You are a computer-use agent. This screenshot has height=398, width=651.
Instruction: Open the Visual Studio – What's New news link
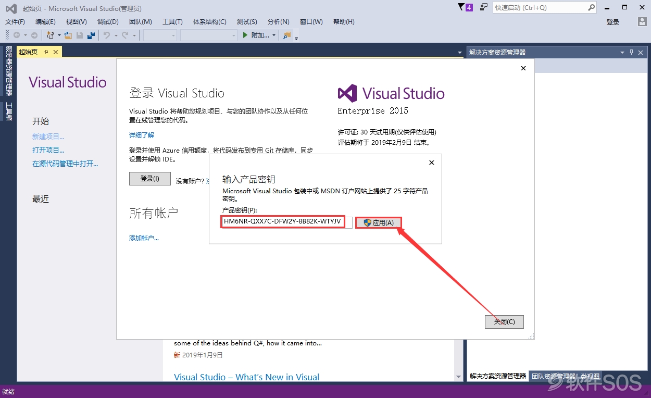tap(247, 377)
